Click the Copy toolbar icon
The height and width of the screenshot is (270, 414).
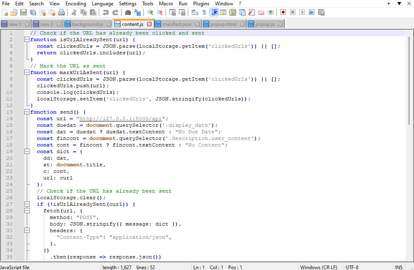(84, 12)
